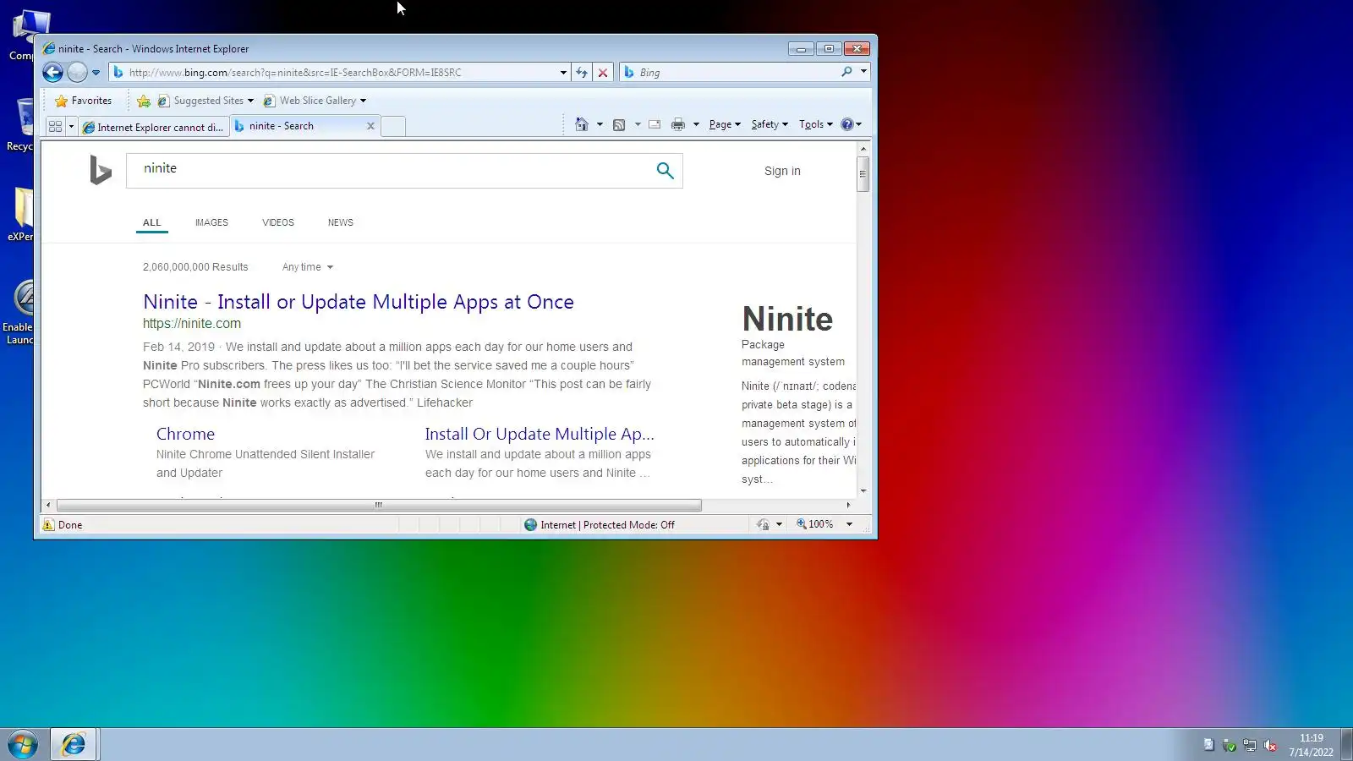Click the Quick Tabs grid icon
Screen dimensions: 1353x761
pyautogui.click(x=56, y=126)
